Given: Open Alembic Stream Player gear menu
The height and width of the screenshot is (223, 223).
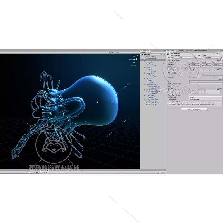Looking at the screenshot, I should [x=222, y=69].
